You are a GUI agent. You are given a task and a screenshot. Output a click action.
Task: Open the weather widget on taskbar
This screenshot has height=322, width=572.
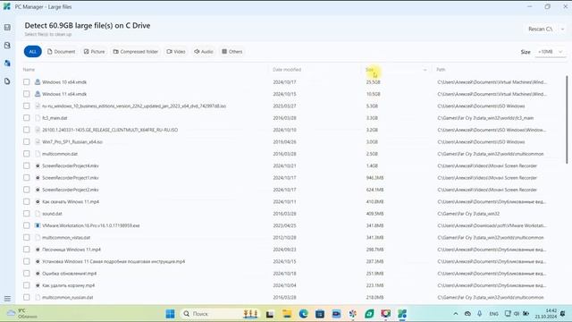22,314
